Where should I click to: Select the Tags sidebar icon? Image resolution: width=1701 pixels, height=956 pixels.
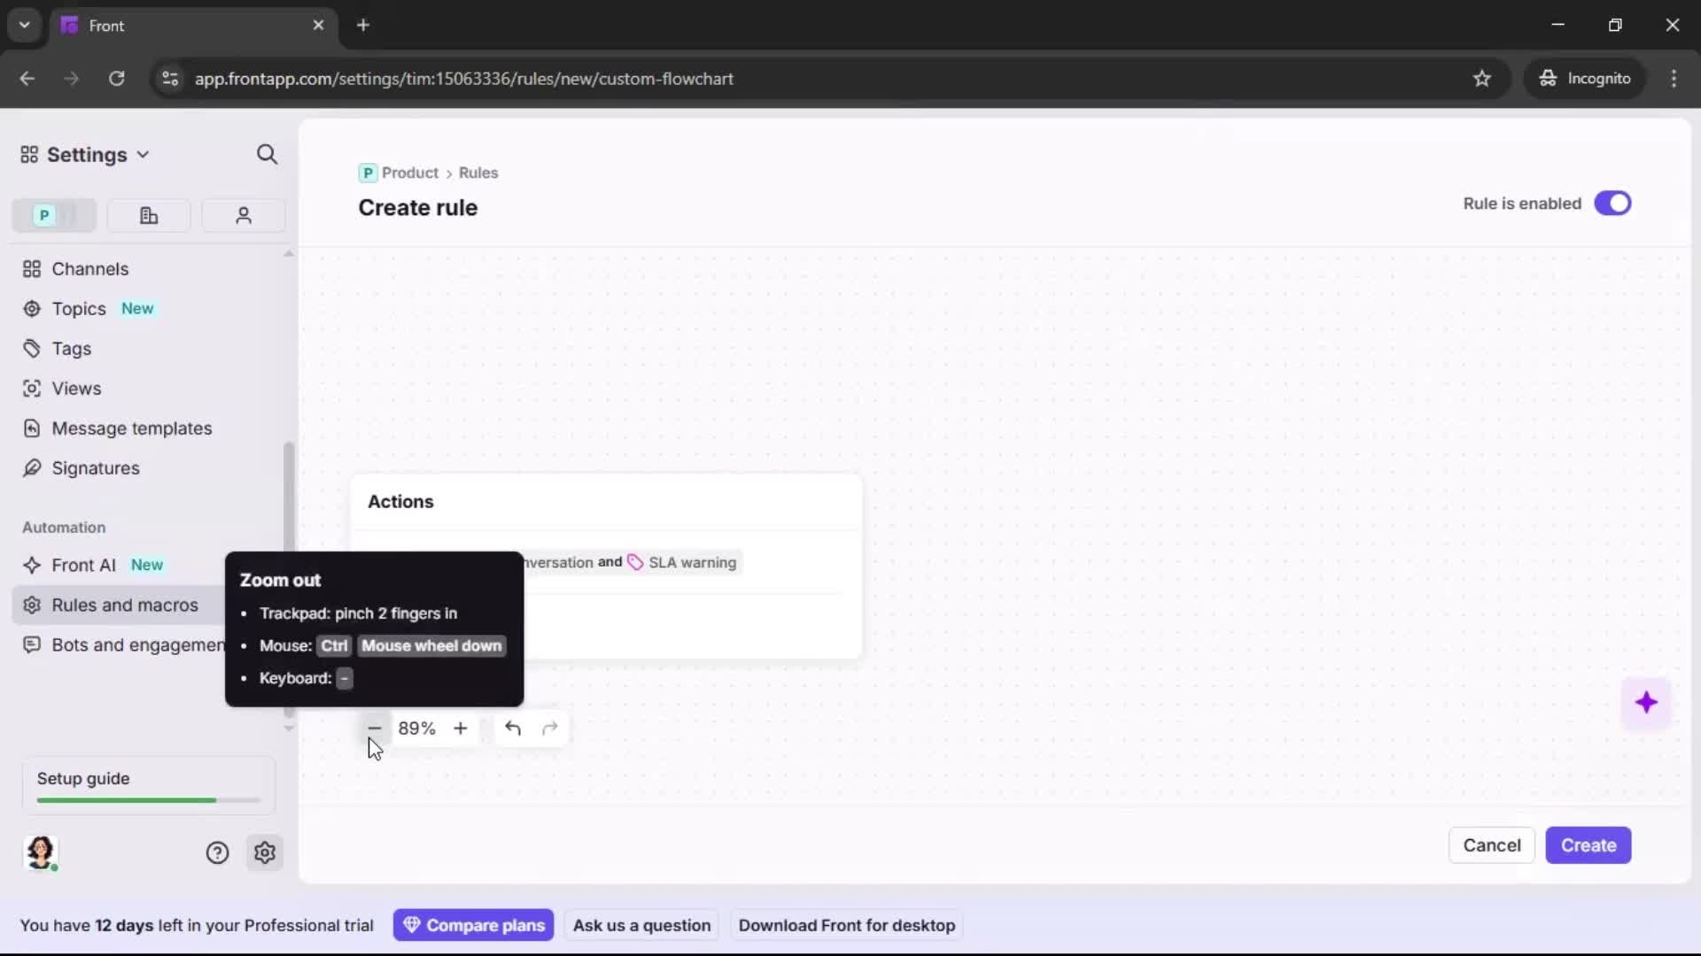(69, 348)
